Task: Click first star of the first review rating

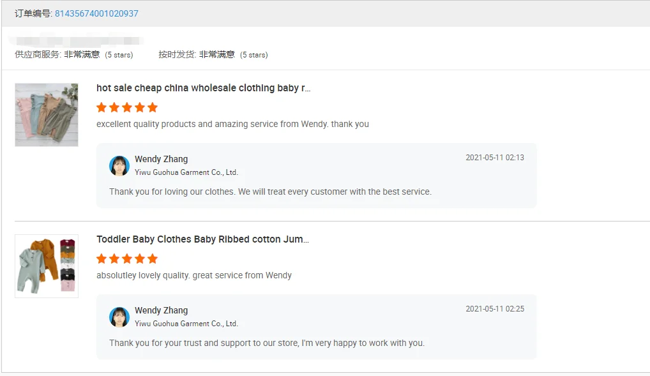Action: click(x=102, y=107)
